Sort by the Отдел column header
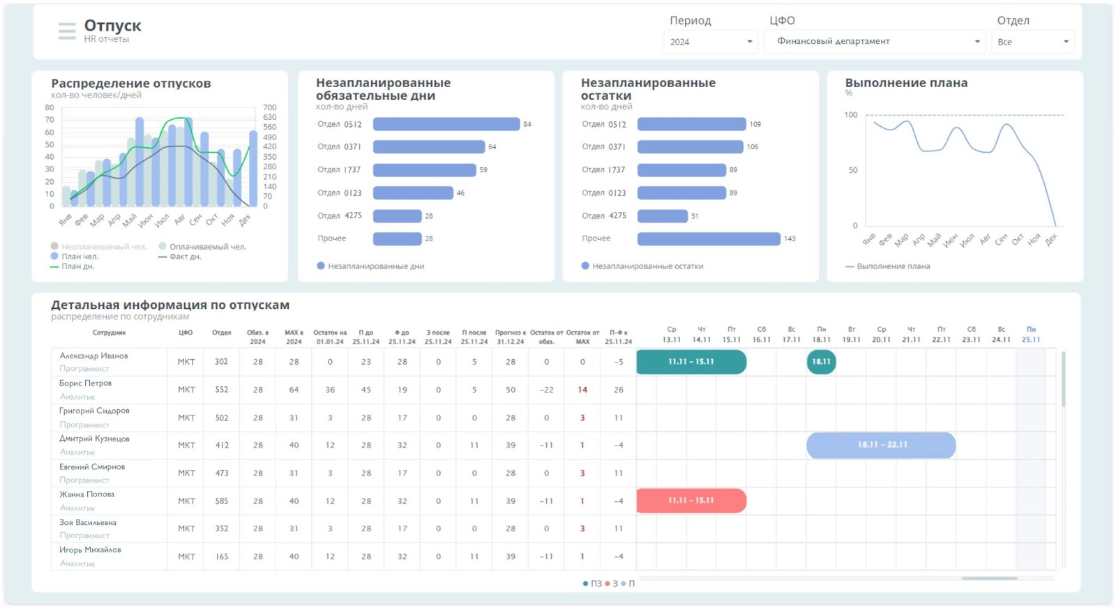1116x608 pixels. point(221,333)
